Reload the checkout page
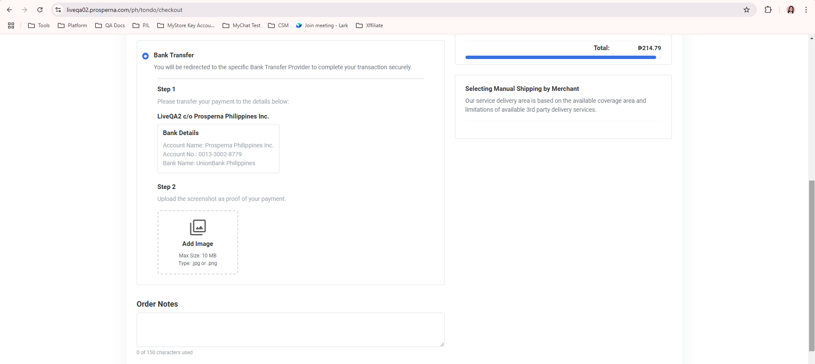The height and width of the screenshot is (364, 815). [x=40, y=10]
